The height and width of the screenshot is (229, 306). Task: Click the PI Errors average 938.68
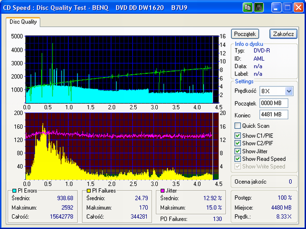(x=65, y=198)
